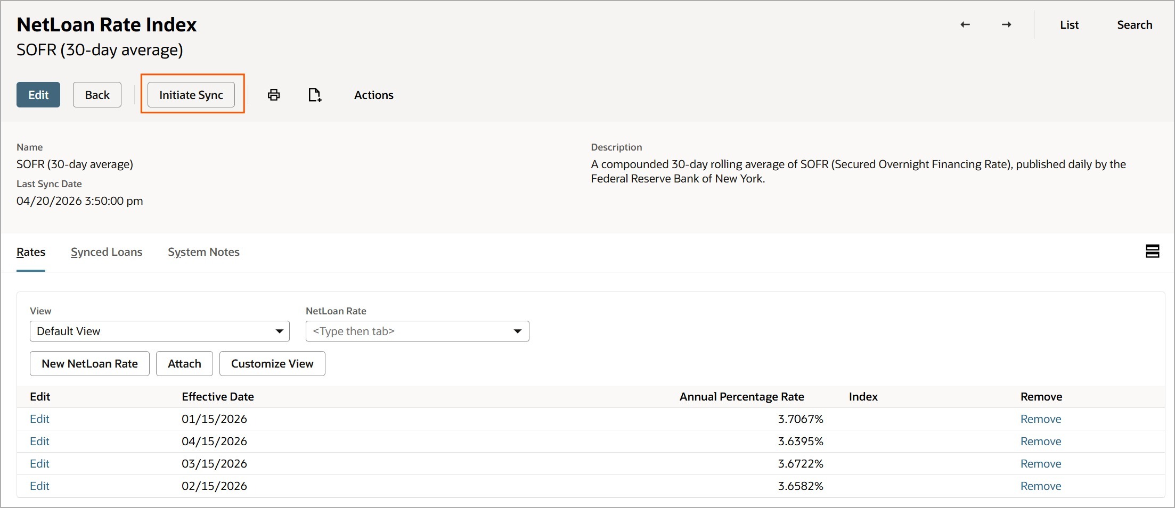The width and height of the screenshot is (1175, 508).
Task: Open the Actions menu
Action: pyautogui.click(x=373, y=95)
